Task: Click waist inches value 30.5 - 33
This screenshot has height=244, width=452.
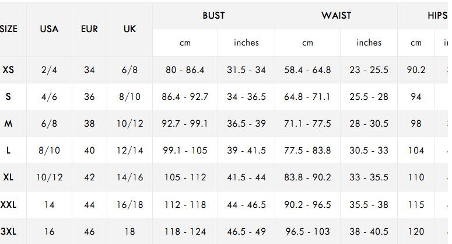Action: [x=369, y=151]
